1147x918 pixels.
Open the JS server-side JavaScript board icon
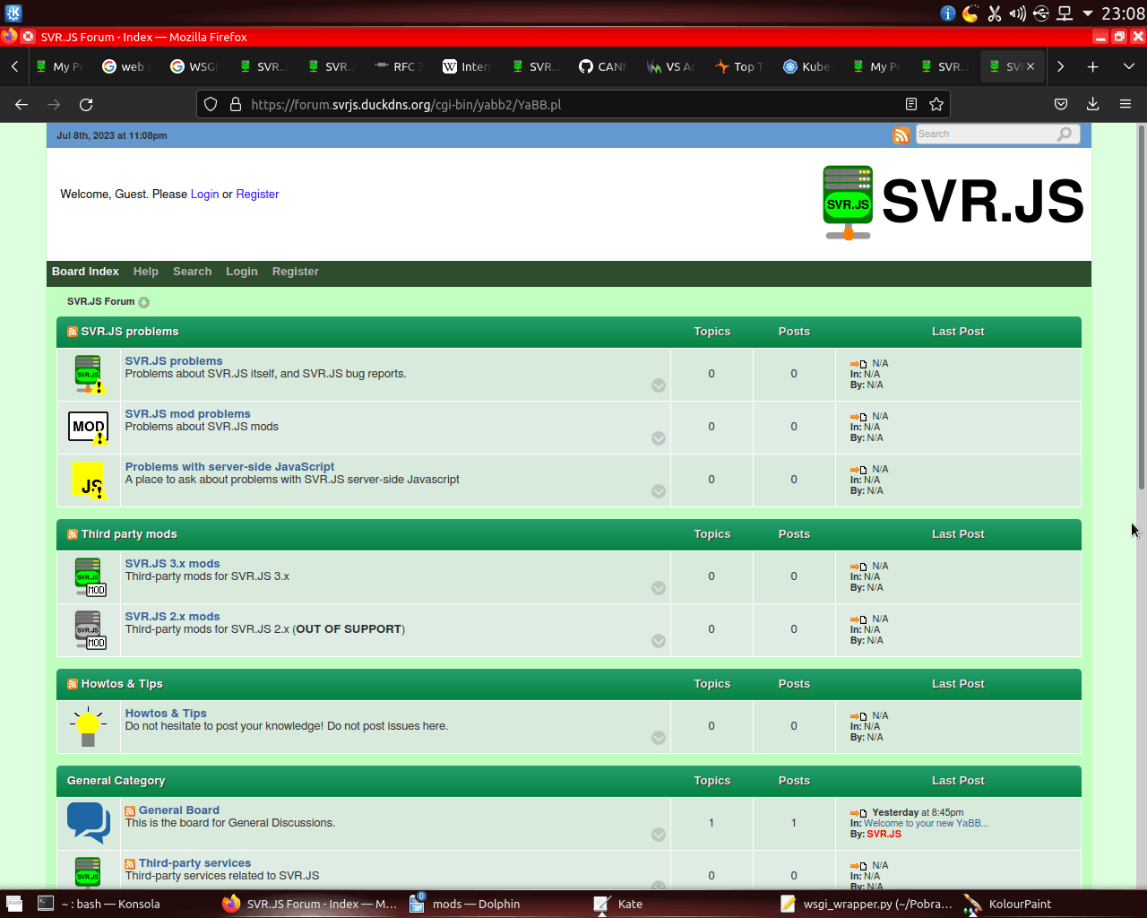pyautogui.click(x=90, y=481)
